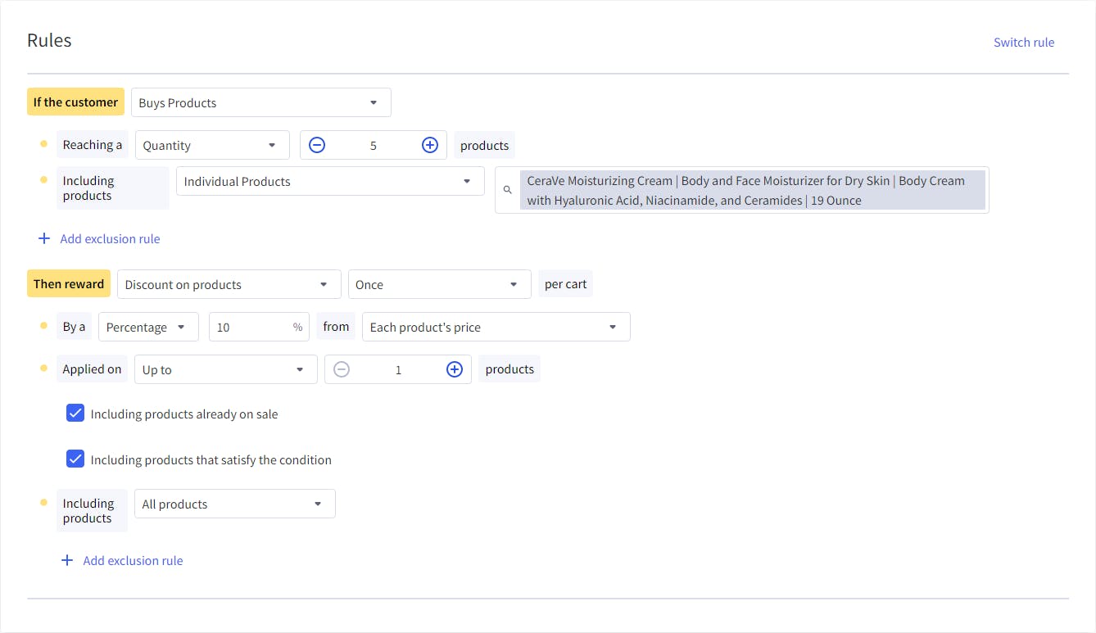The image size is (1096, 633).
Task: Decrease the Reaching a quantity with minus icon
Action: (317, 145)
